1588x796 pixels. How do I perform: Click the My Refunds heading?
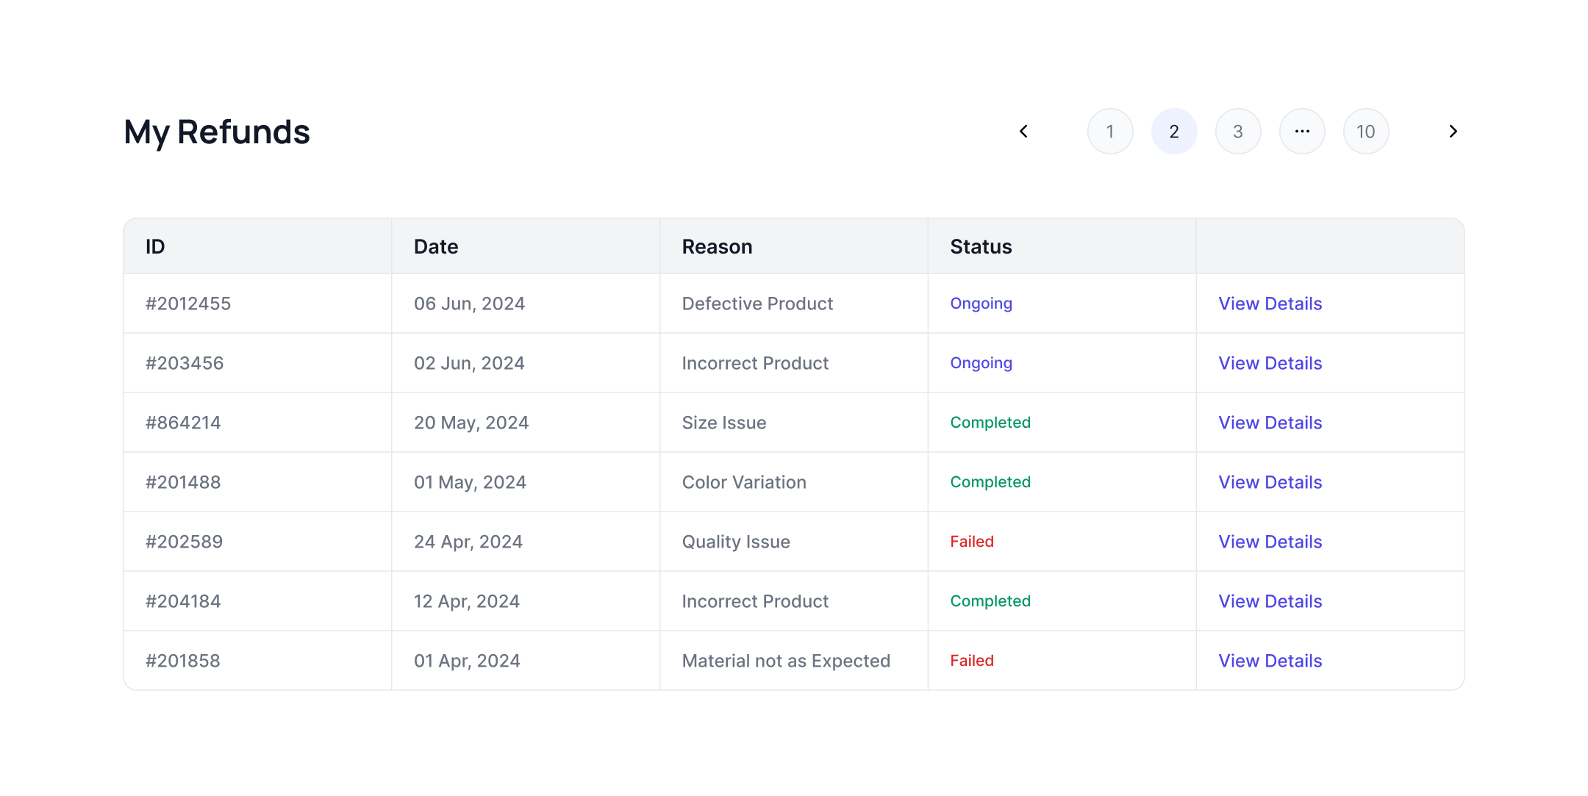point(217,133)
